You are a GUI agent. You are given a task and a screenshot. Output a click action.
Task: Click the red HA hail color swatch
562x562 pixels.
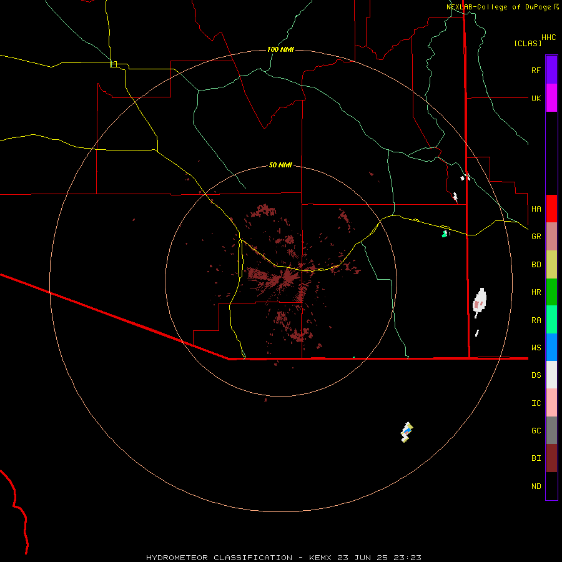[551, 209]
